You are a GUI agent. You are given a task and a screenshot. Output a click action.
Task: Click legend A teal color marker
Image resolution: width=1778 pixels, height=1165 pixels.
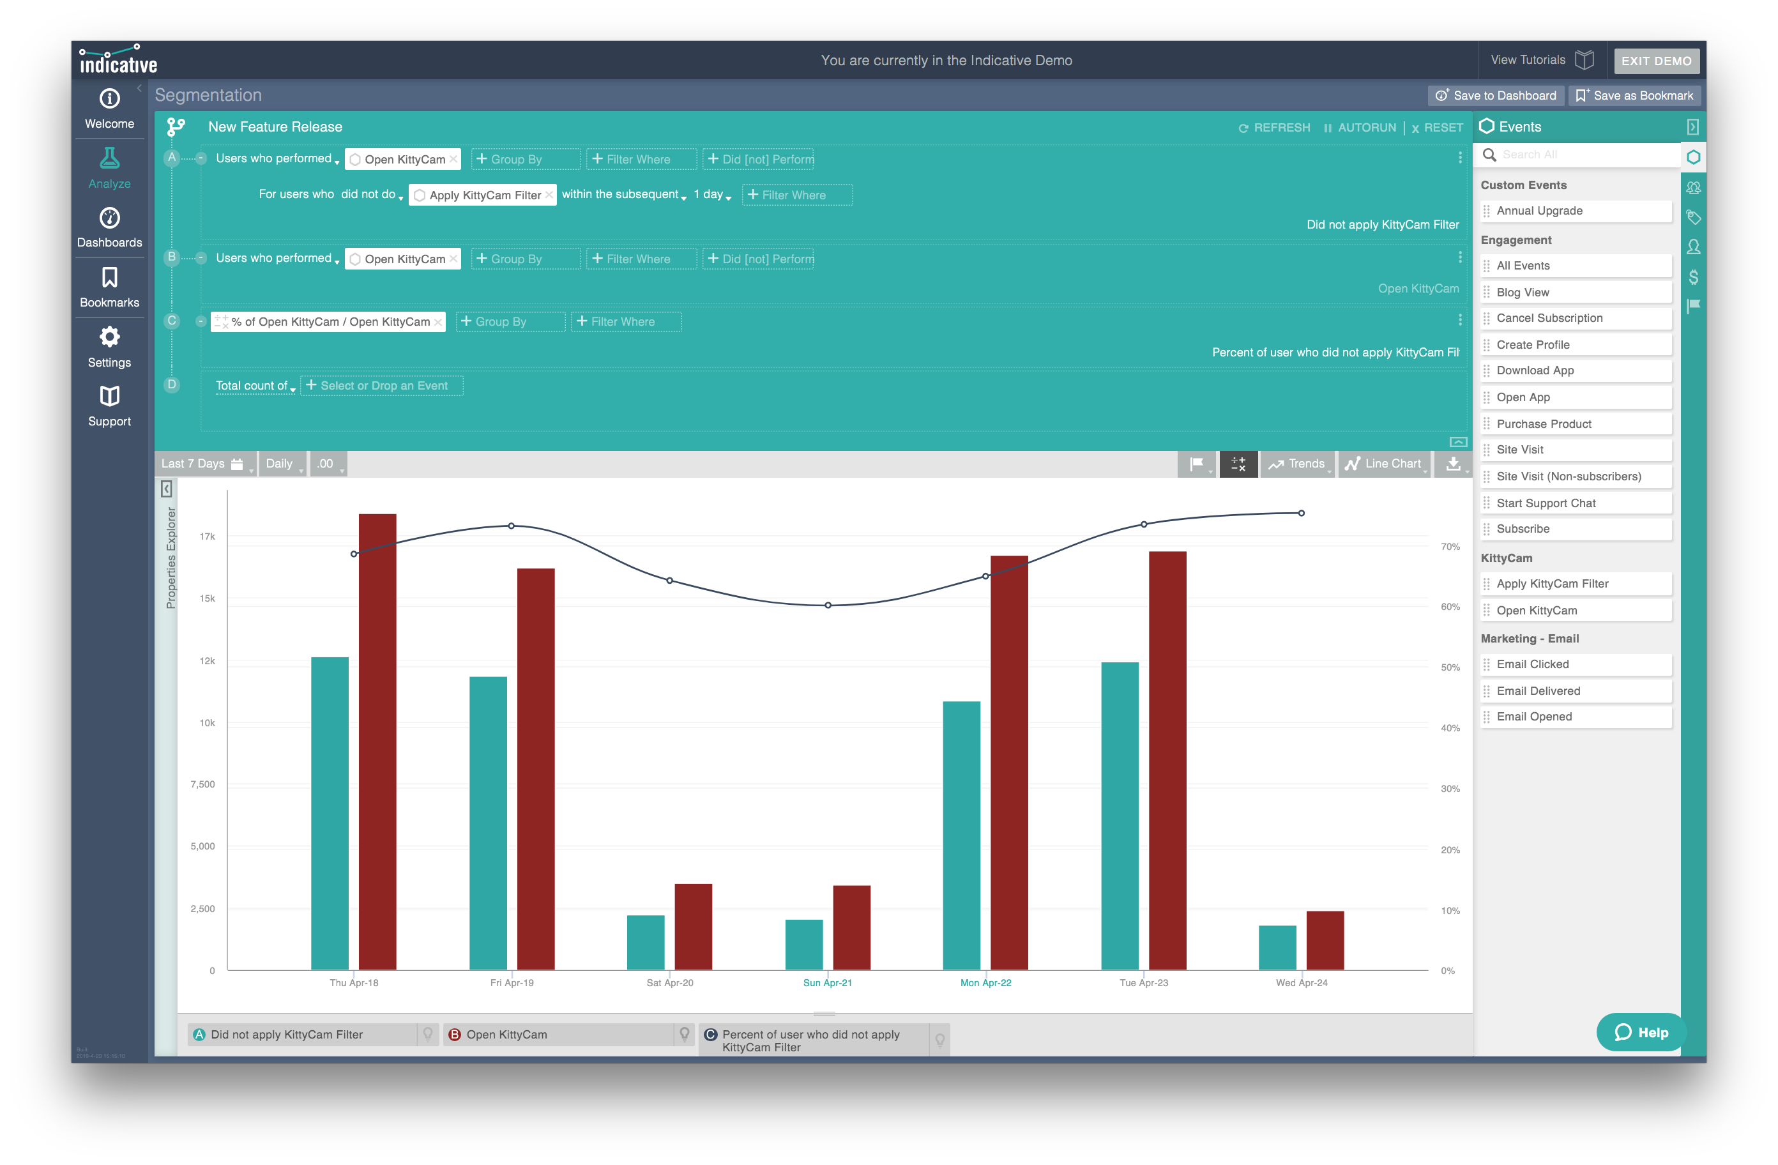tap(199, 1034)
